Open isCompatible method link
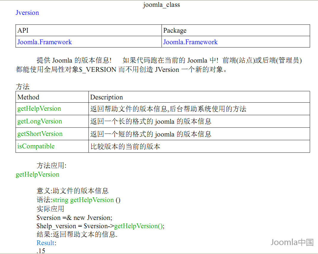This screenshot has height=254, width=318. click(x=36, y=146)
